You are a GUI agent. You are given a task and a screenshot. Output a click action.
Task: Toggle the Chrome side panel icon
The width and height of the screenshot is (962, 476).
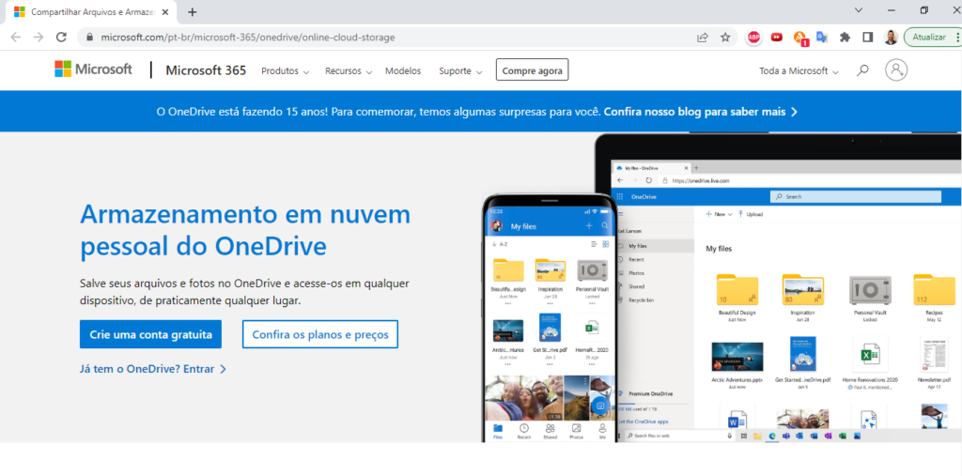(867, 38)
